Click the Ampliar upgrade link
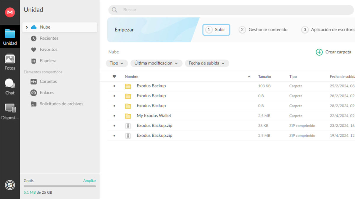The height and width of the screenshot is (199, 355). point(90,181)
